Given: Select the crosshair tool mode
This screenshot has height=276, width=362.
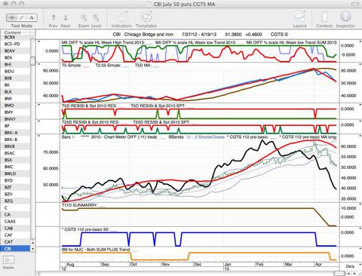Looking at the screenshot, I should click(11, 17).
